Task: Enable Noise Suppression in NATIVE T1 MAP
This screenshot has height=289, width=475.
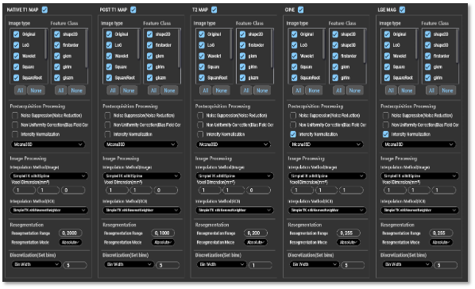Action: point(15,115)
